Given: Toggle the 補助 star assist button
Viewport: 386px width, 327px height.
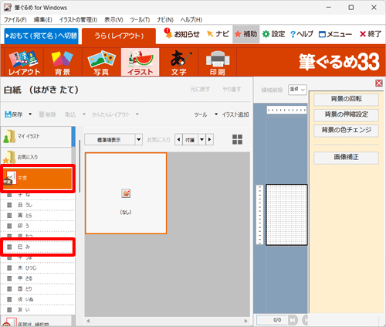Looking at the screenshot, I should (246, 34).
